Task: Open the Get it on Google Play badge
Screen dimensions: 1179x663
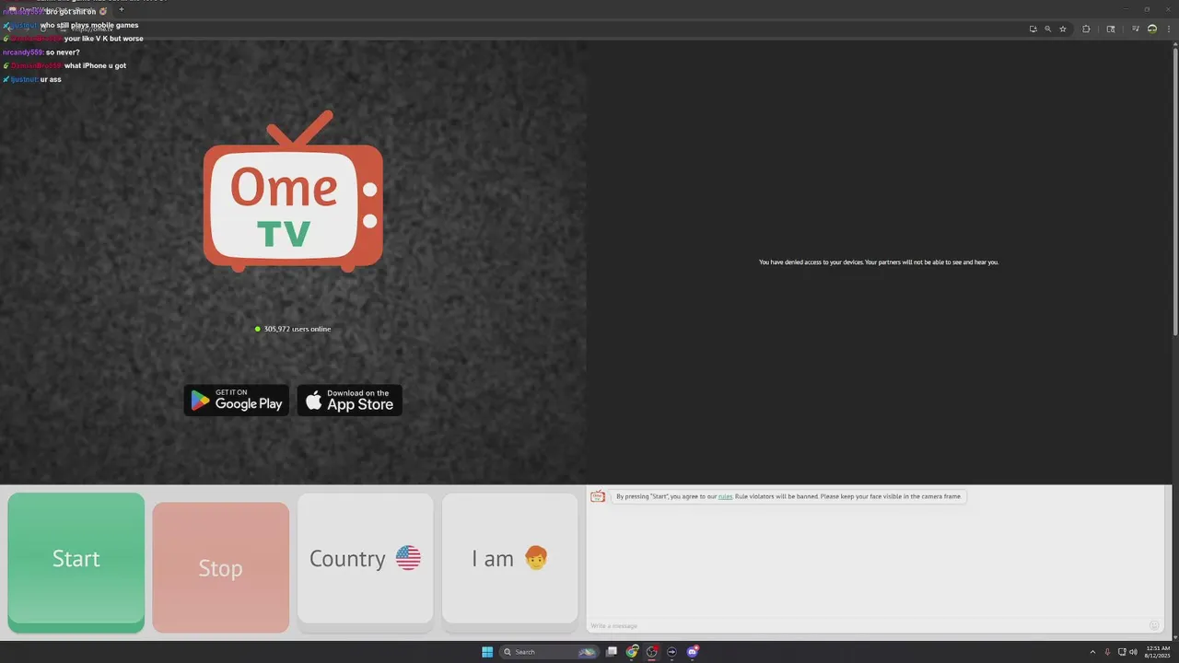Action: (237, 401)
